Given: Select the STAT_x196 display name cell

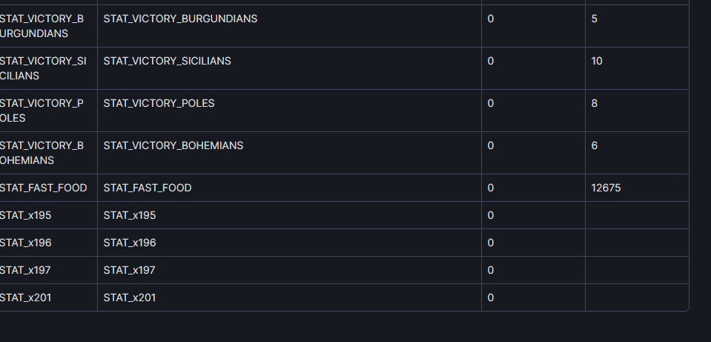Looking at the screenshot, I should tap(289, 243).
